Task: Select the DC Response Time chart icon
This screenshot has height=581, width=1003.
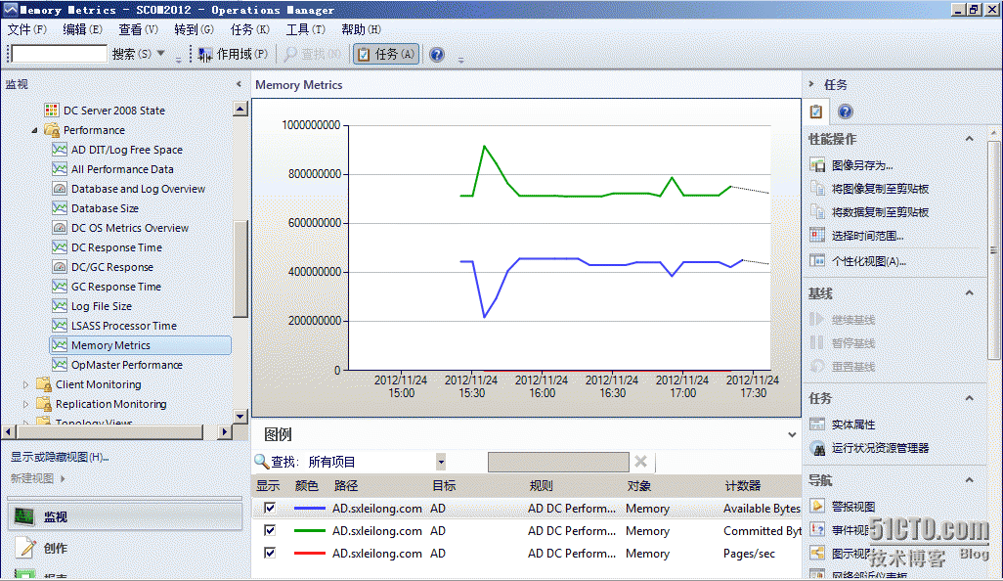Action: point(60,247)
